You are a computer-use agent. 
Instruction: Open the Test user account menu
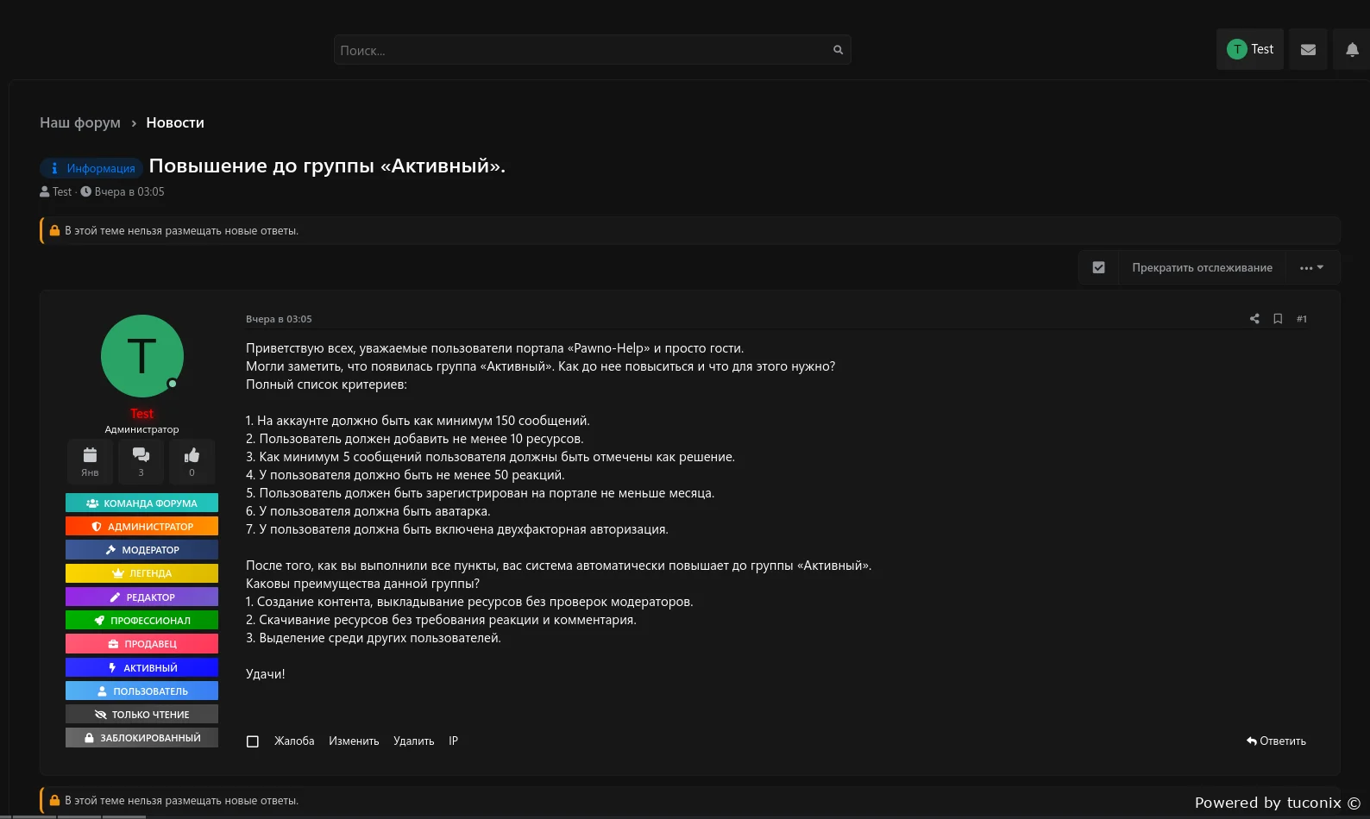1250,50
